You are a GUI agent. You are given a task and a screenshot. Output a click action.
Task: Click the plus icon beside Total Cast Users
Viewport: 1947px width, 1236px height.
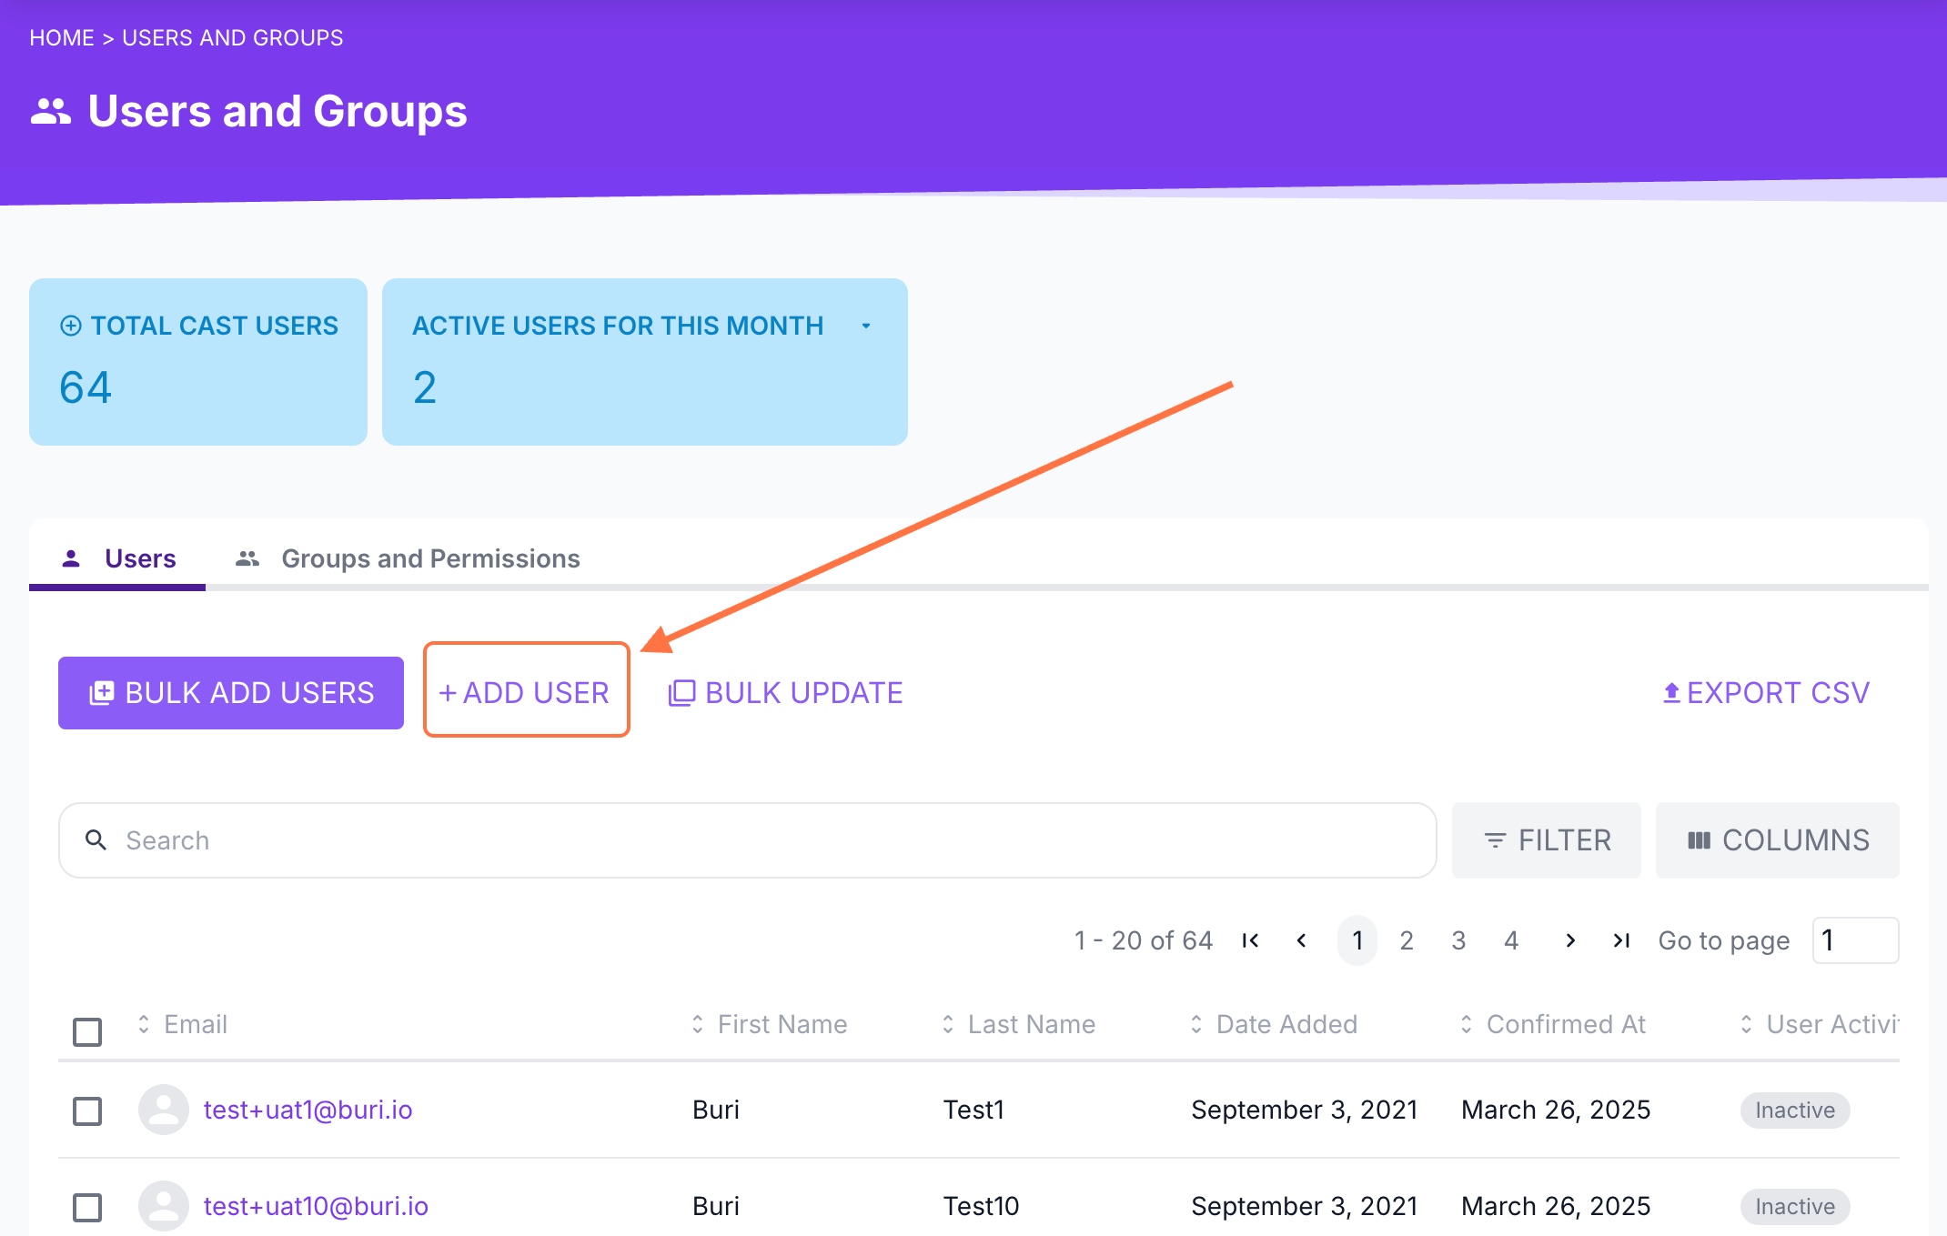pyautogui.click(x=71, y=326)
